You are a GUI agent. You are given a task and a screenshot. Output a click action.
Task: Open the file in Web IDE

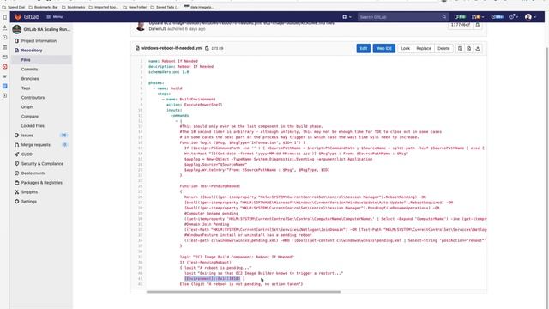pos(384,48)
